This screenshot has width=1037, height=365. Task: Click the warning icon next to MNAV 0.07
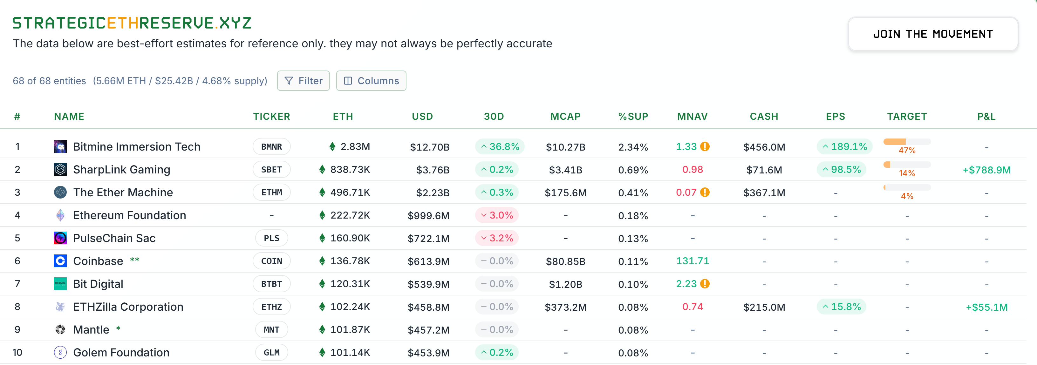705,193
